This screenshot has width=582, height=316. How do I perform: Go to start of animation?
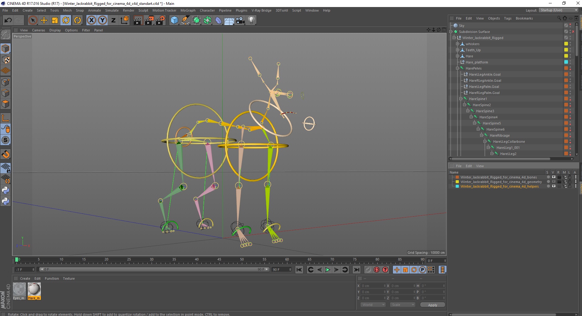pos(299,270)
